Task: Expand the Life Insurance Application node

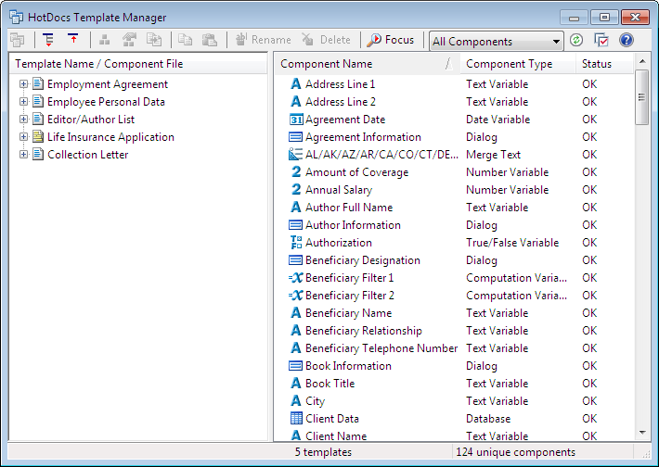Action: [x=23, y=137]
